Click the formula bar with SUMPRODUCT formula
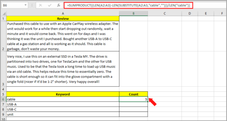 pos(128,6)
